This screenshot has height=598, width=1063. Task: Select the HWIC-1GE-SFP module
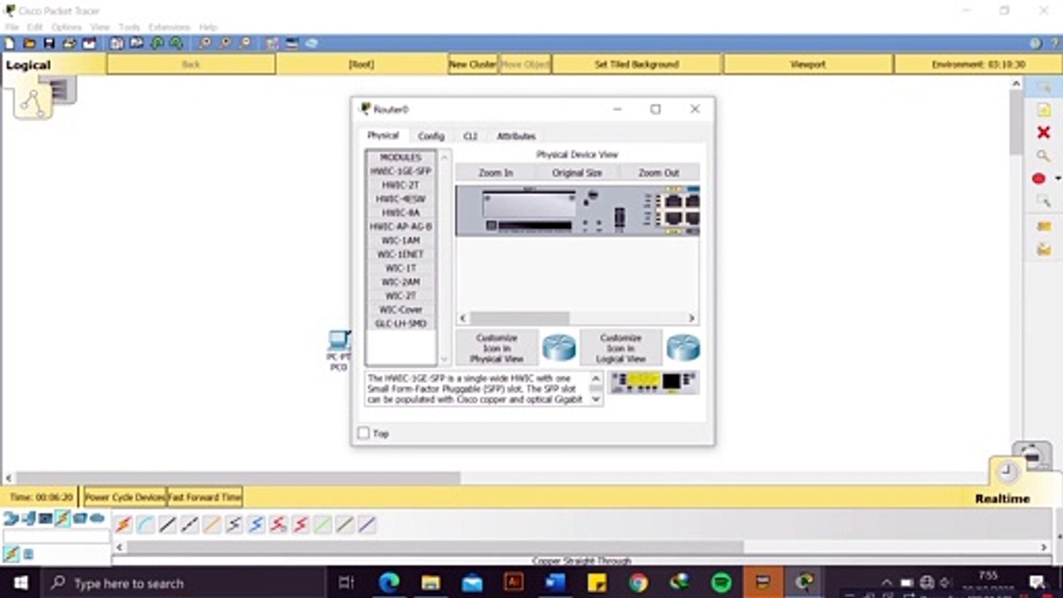click(x=401, y=171)
